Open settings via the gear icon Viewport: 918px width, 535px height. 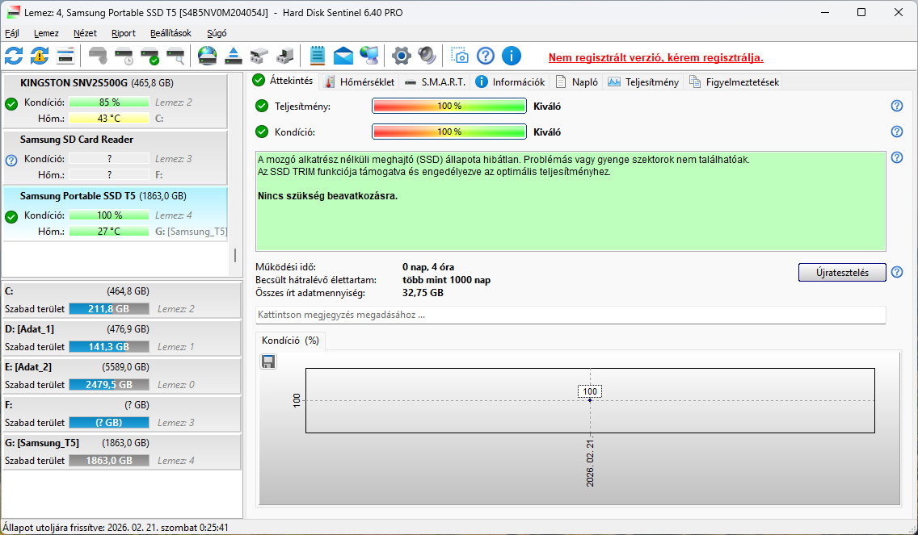pos(402,56)
